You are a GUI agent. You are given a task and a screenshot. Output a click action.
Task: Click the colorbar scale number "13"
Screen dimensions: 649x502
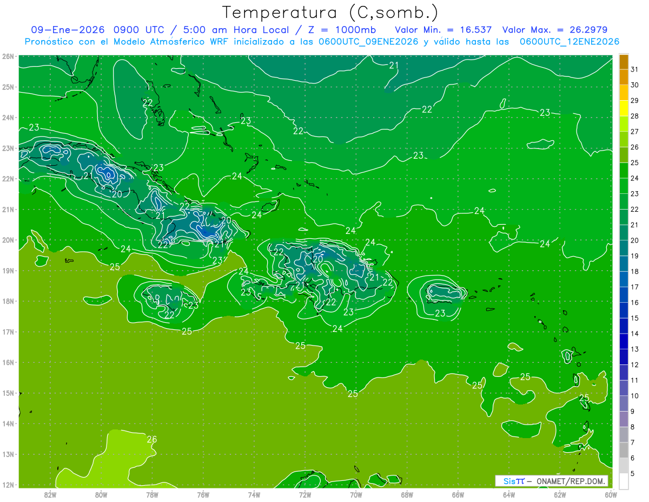(x=635, y=349)
